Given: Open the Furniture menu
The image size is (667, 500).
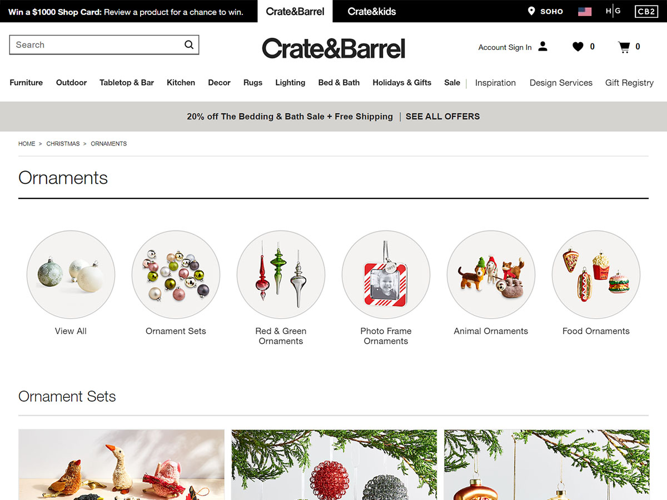Looking at the screenshot, I should (x=26, y=82).
